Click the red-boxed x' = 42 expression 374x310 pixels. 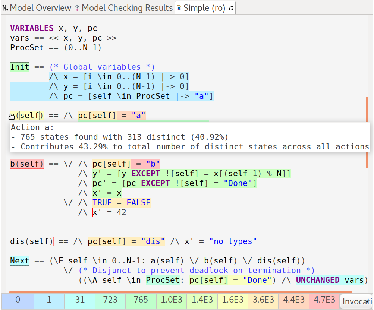coord(109,212)
